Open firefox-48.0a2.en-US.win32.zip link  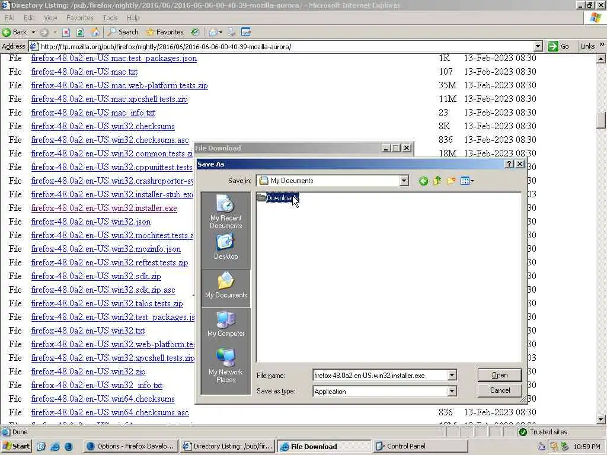point(88,372)
